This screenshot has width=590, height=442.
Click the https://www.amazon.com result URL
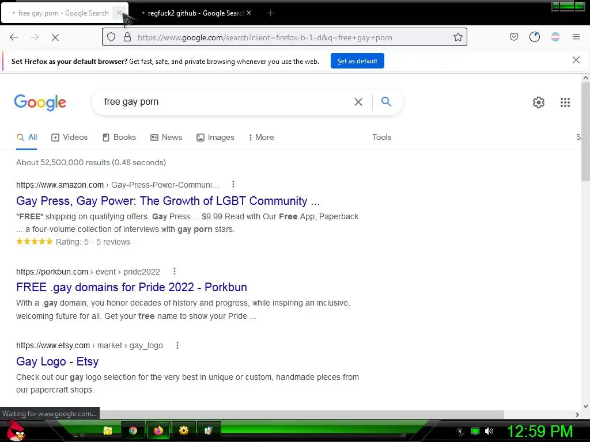[x=60, y=185]
